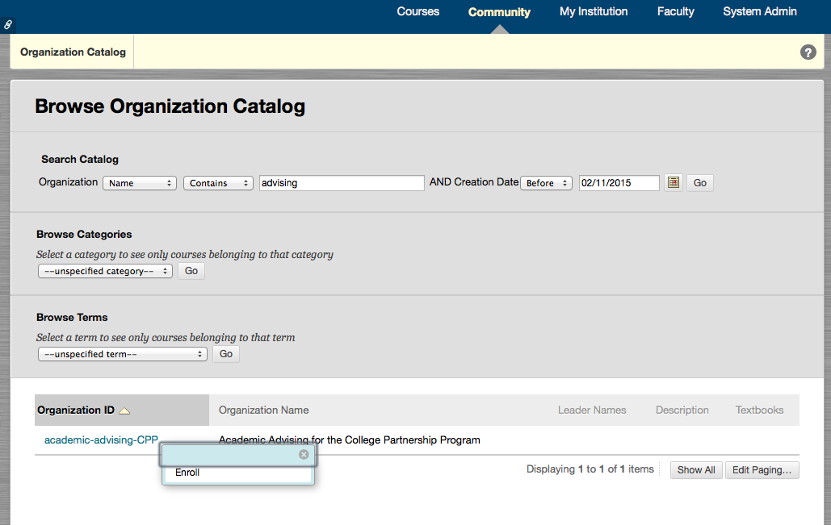
Task: Expand the Contains operator dropdown
Action: point(218,183)
